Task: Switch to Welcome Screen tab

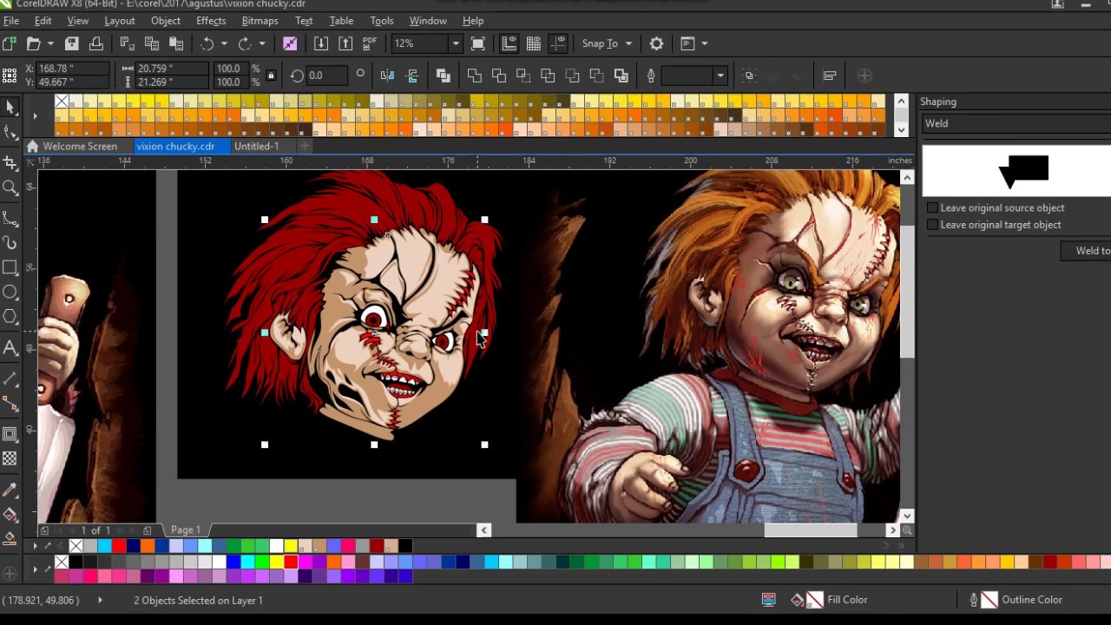Action: coord(80,147)
